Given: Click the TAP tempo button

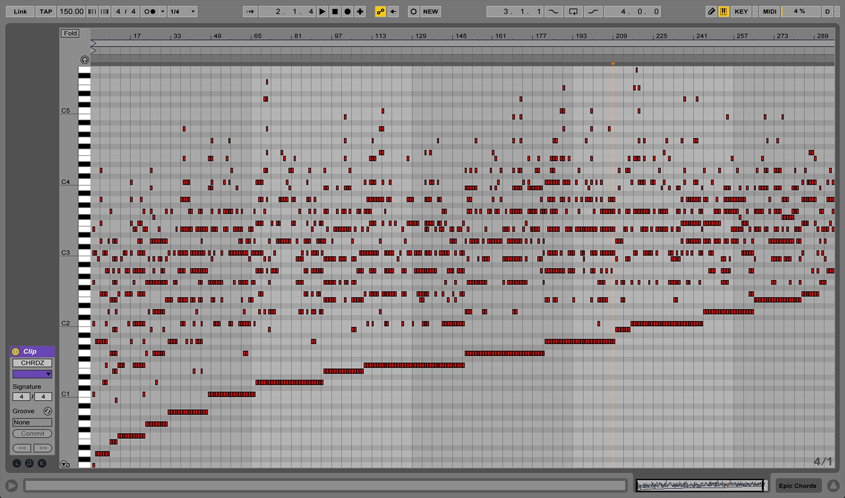Looking at the screenshot, I should 46,12.
